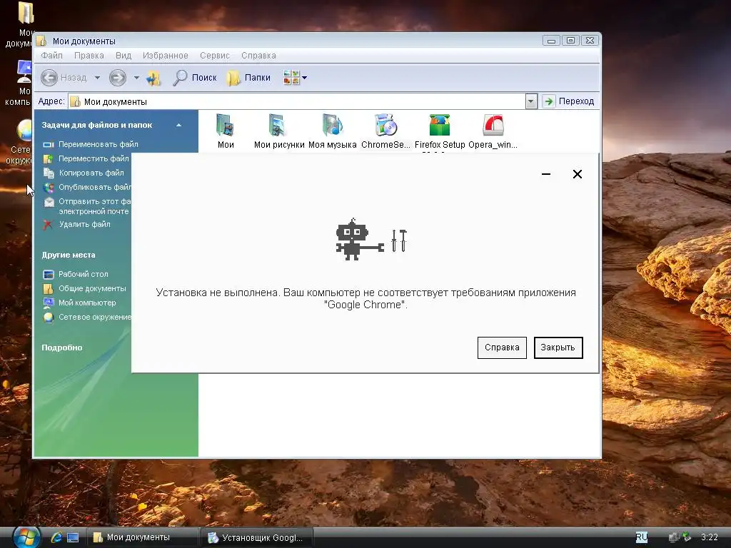The width and height of the screenshot is (731, 548).
Task: Go back with the Назад arrow icon
Action: pyautogui.click(x=49, y=77)
